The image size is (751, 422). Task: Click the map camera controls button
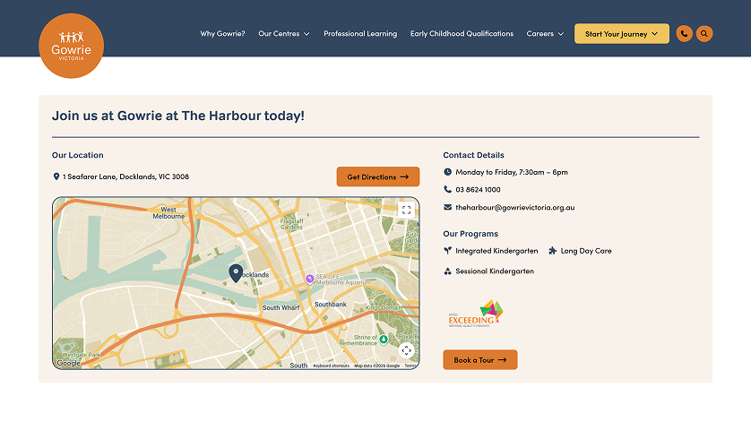[406, 350]
